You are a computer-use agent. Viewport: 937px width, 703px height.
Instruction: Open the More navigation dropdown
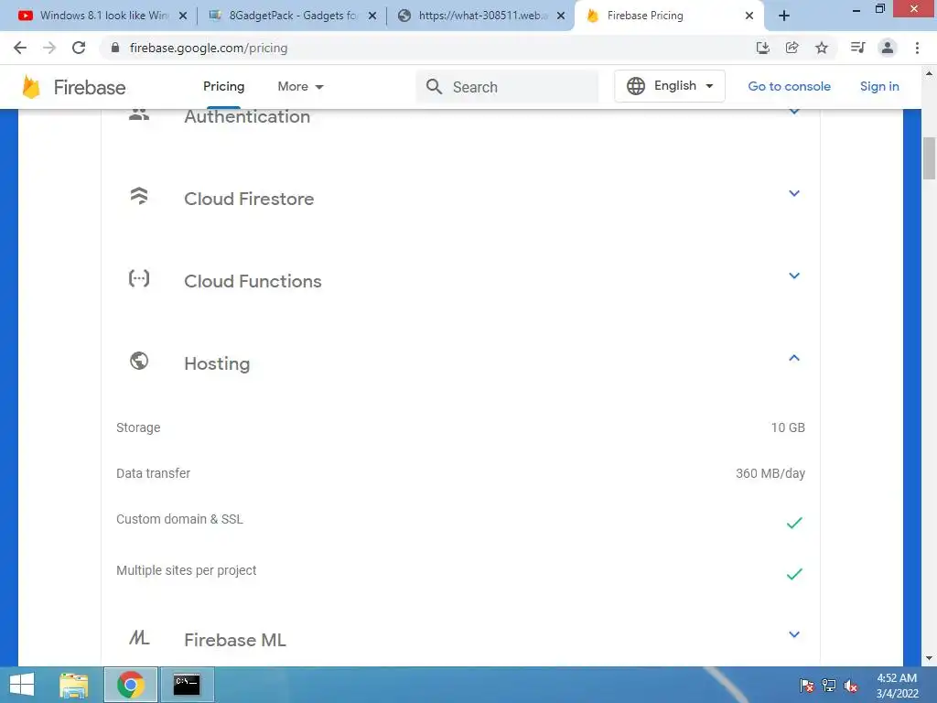click(300, 87)
